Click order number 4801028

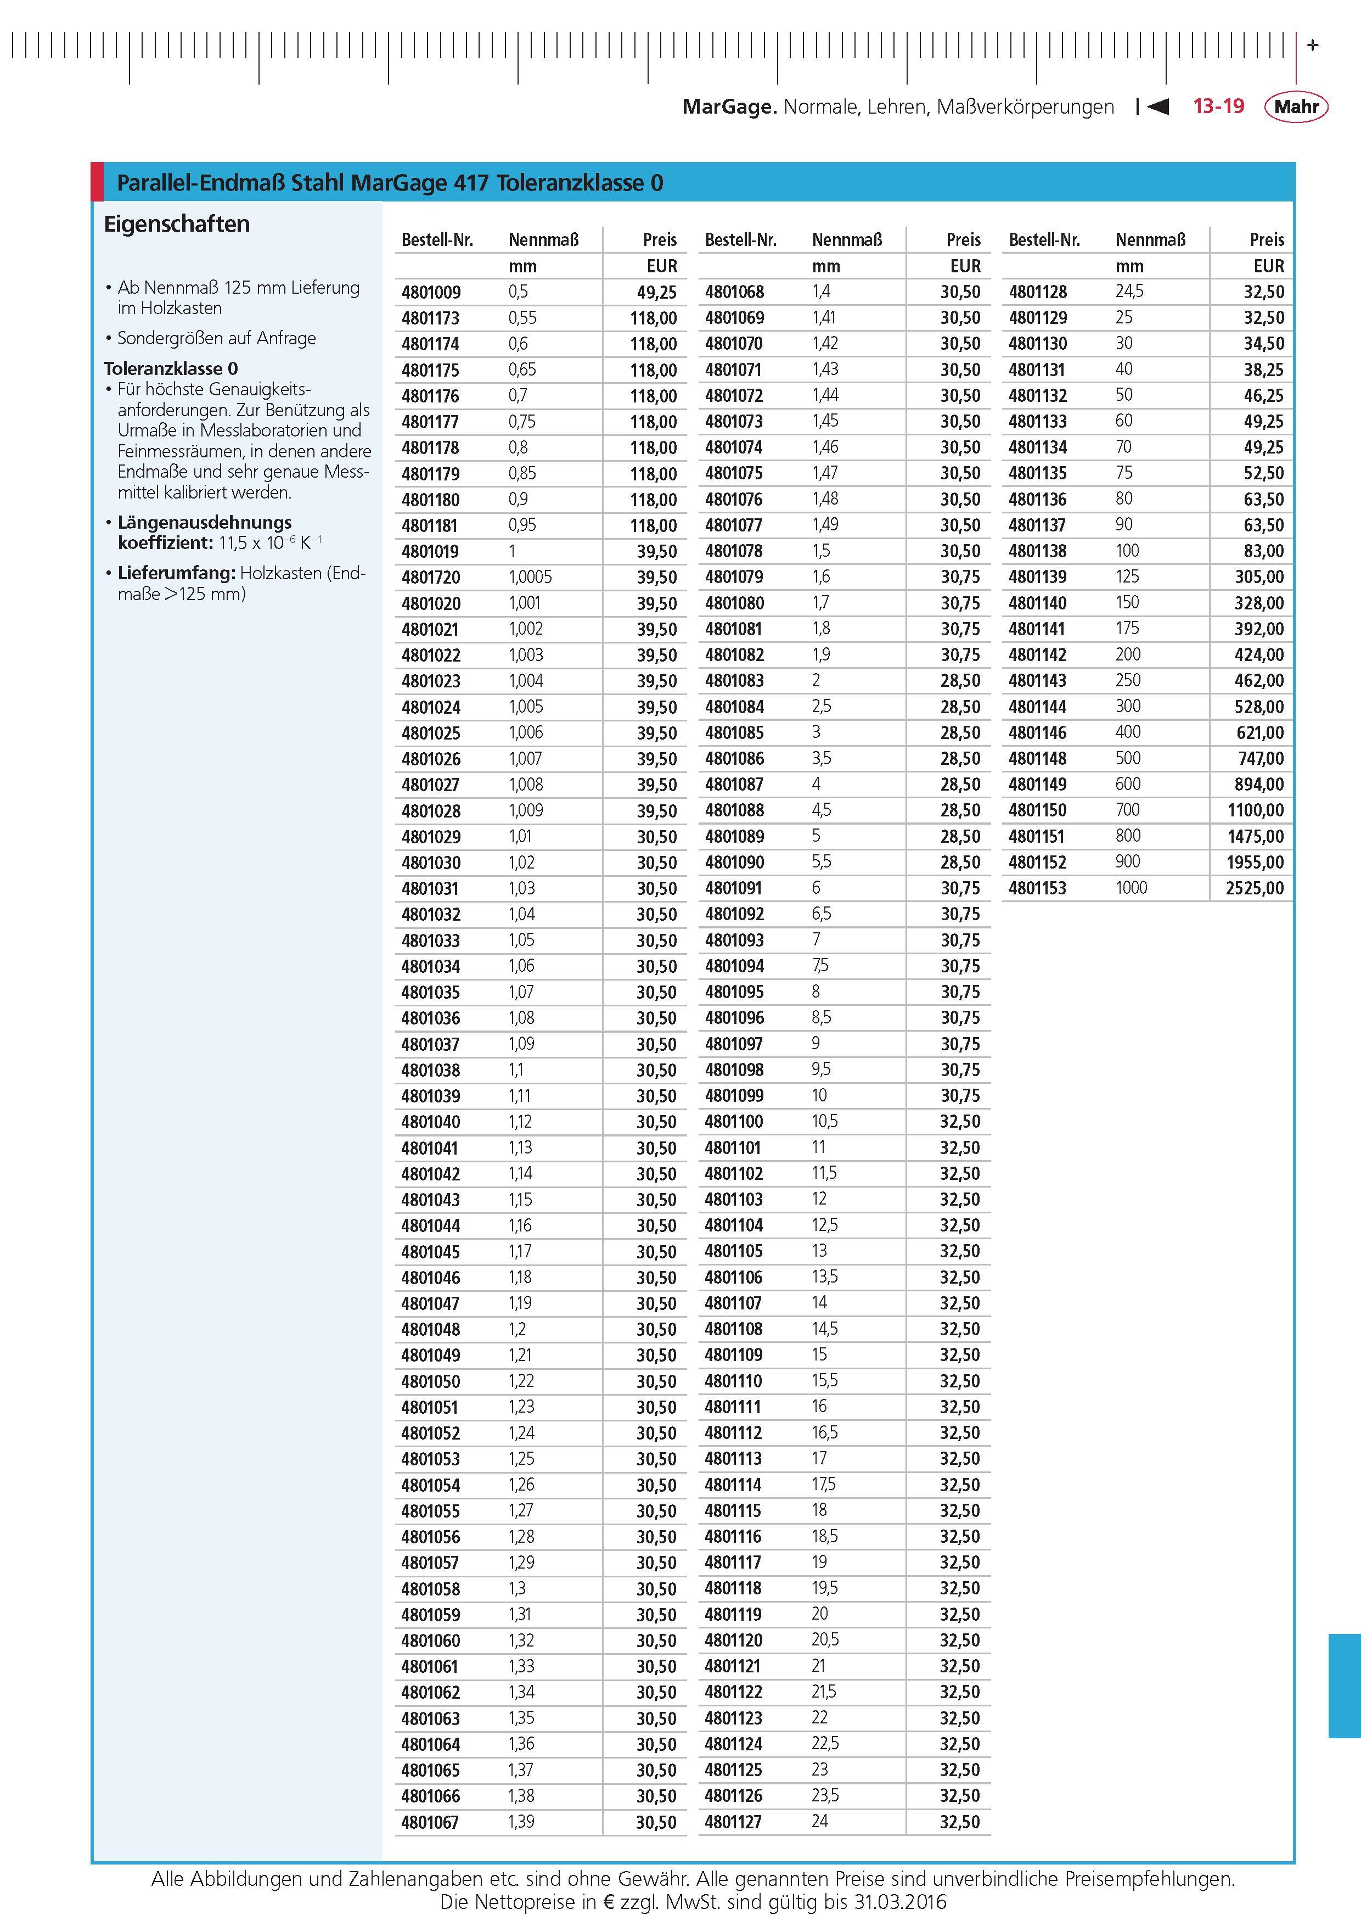pyautogui.click(x=431, y=811)
